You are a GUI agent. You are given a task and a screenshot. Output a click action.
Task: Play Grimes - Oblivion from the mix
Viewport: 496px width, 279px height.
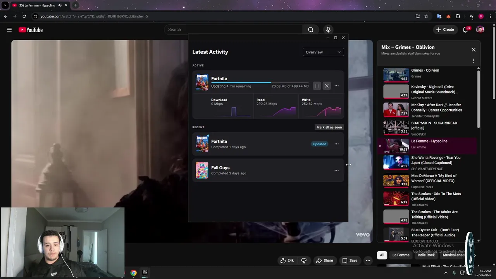tap(428, 74)
